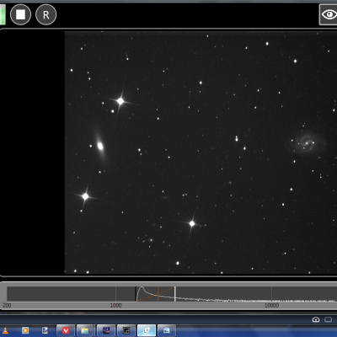Click the 1000 histogram scale label
Screen dimensions: 337x337
[115, 305]
